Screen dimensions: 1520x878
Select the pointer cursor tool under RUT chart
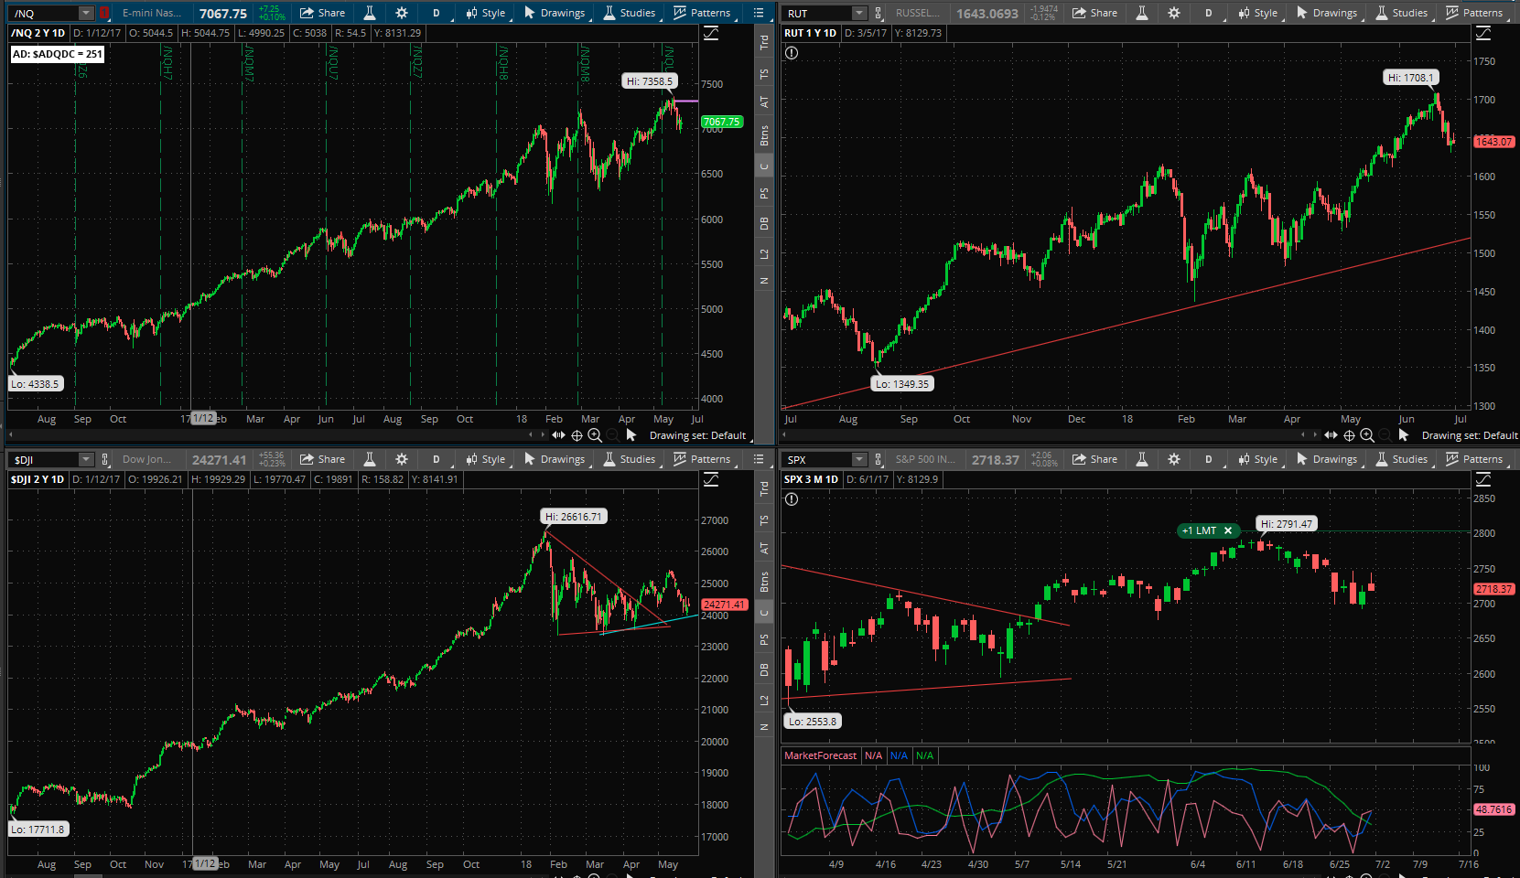point(1403,435)
